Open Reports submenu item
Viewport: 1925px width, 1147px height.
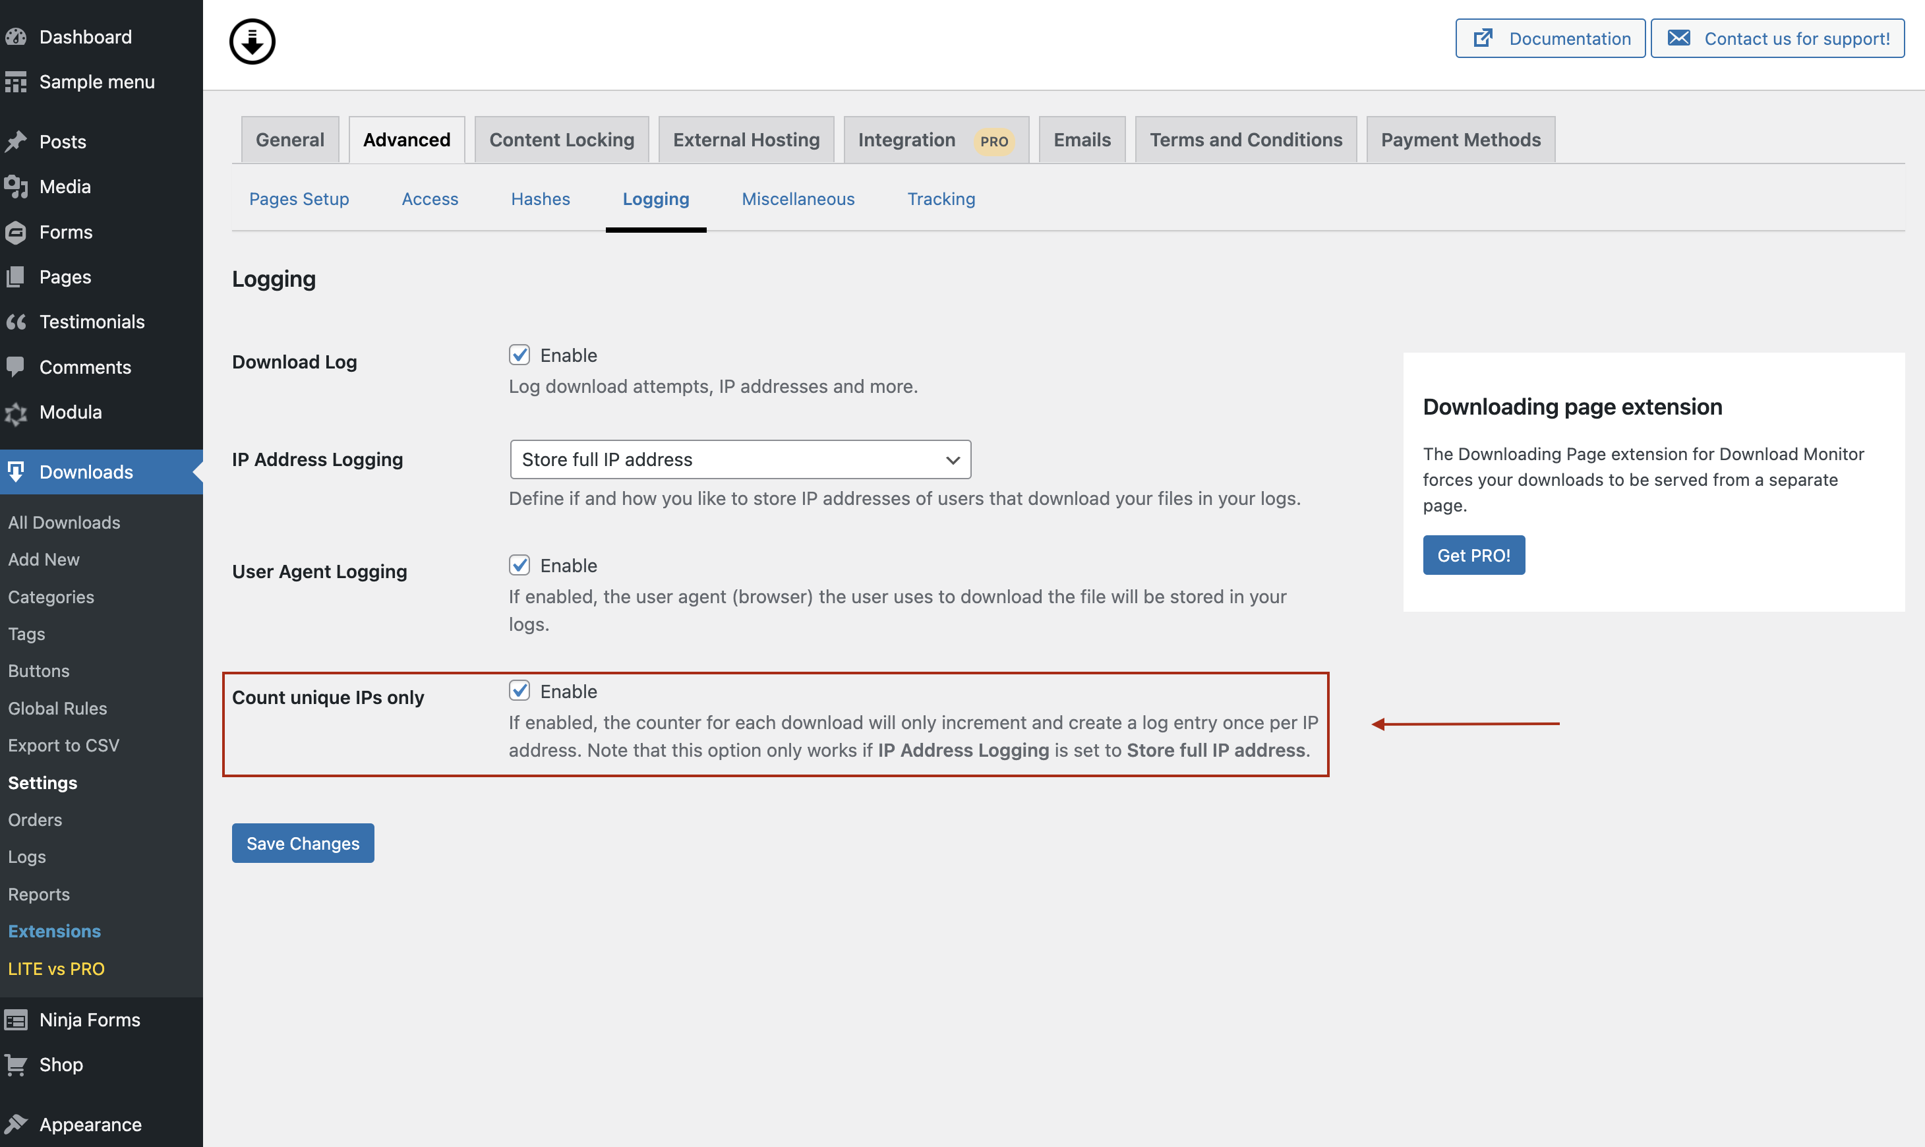pos(39,895)
